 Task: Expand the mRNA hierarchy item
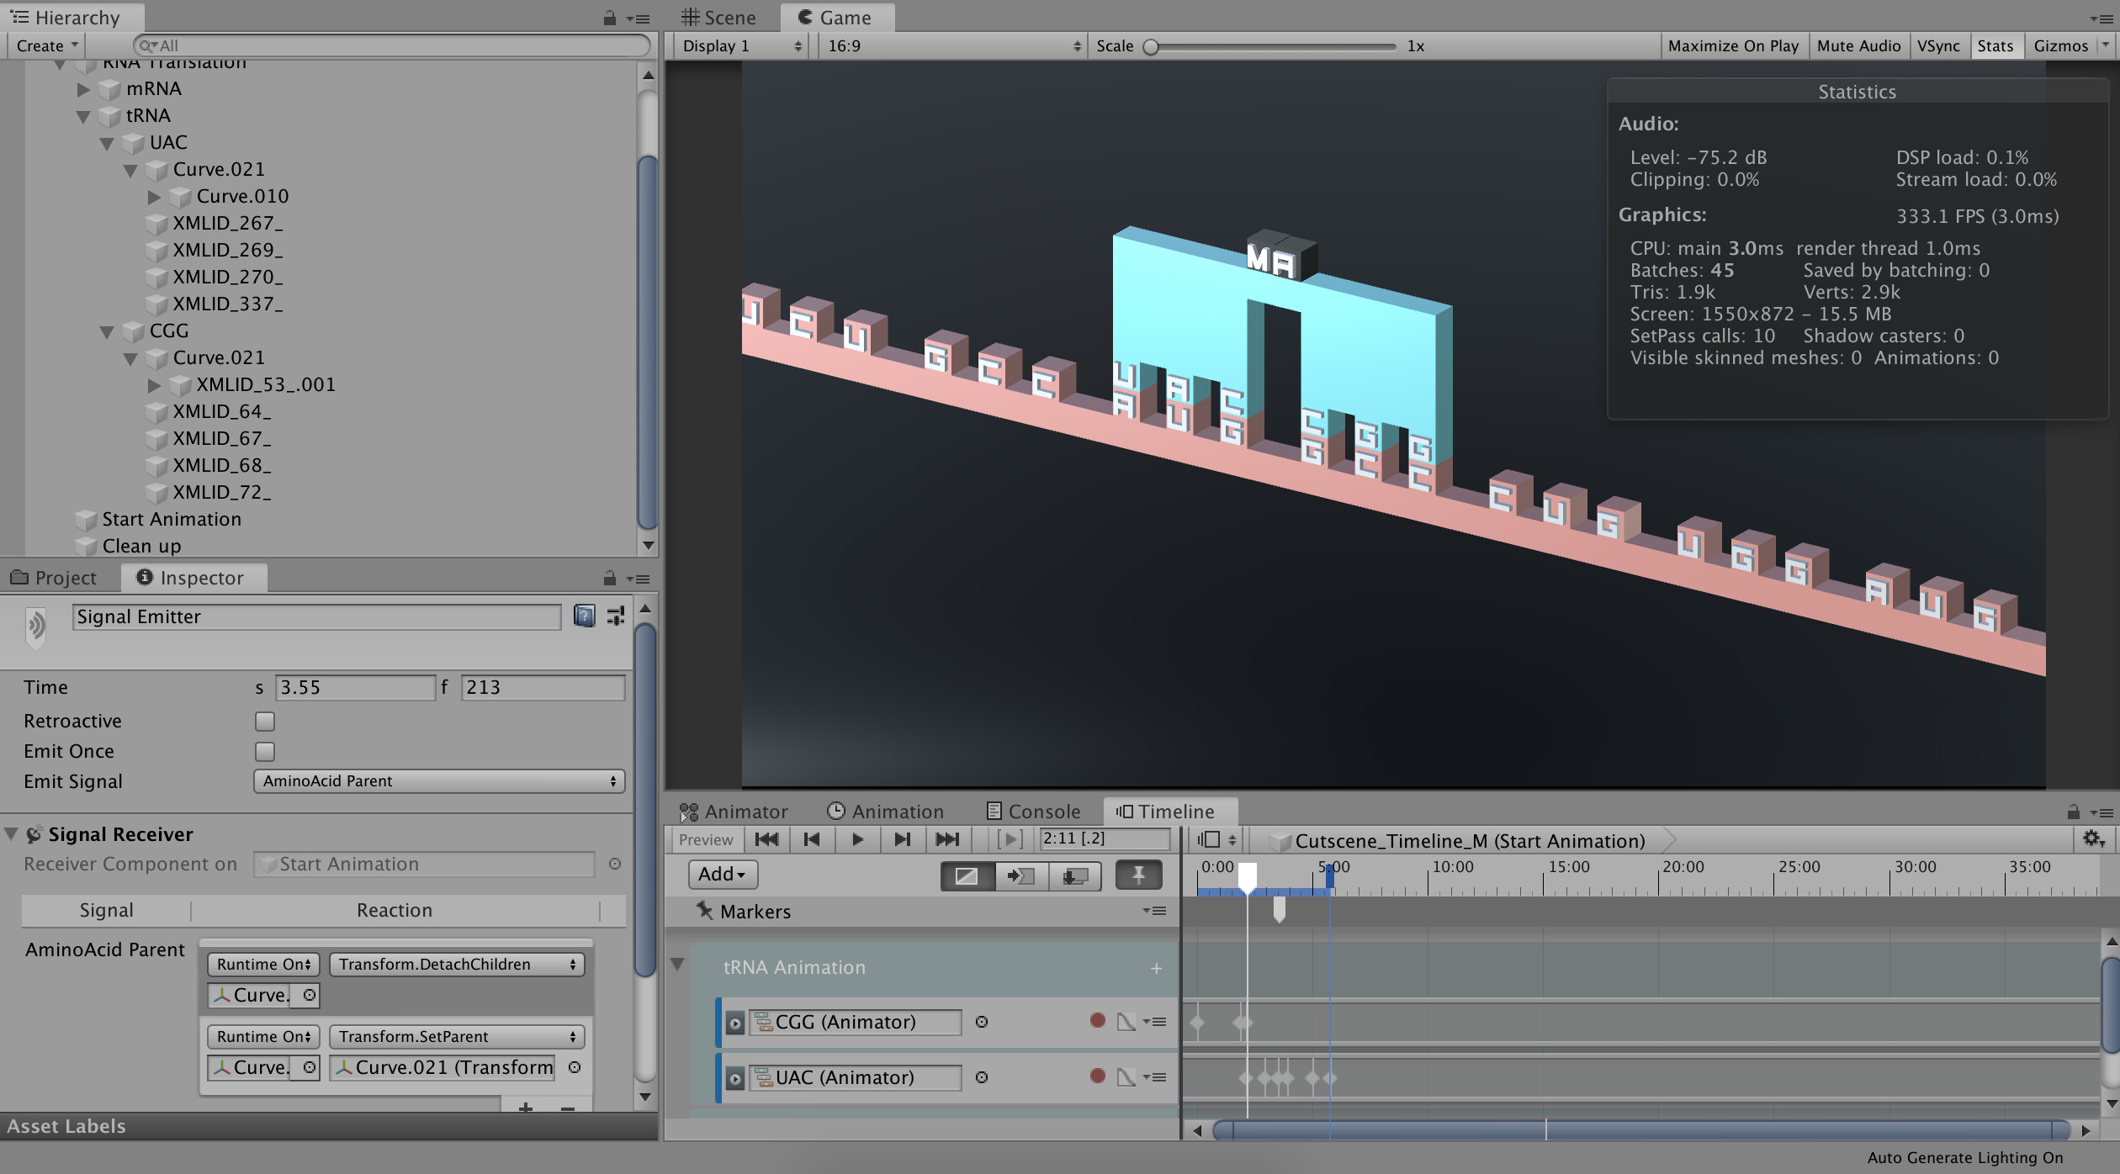83,89
